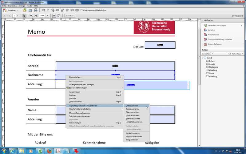Screen dimensions: 246x154
Task: Click the Verteilen task icon
Action: point(205,30)
